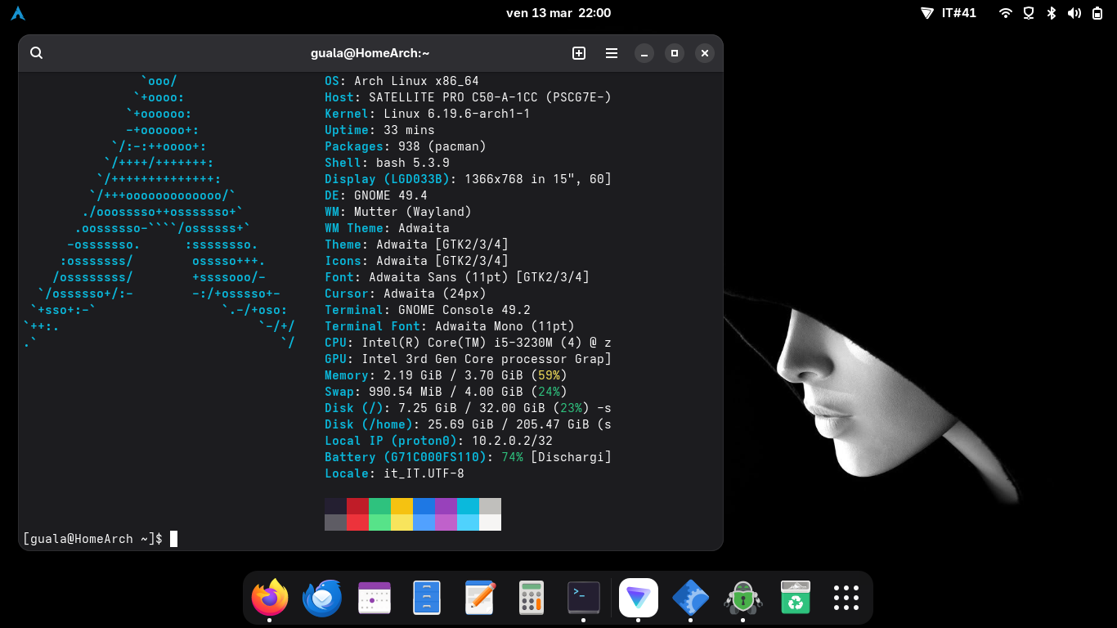Click the Disk (/) usage 23% value
Image resolution: width=1117 pixels, height=628 pixels.
pyautogui.click(x=571, y=408)
